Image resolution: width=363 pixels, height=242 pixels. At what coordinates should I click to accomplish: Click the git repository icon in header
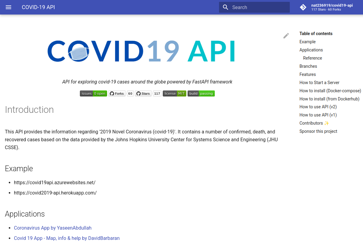(x=303, y=7)
